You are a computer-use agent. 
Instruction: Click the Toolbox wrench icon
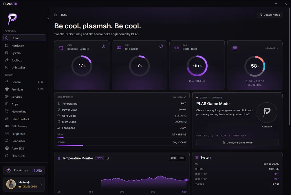(7, 60)
